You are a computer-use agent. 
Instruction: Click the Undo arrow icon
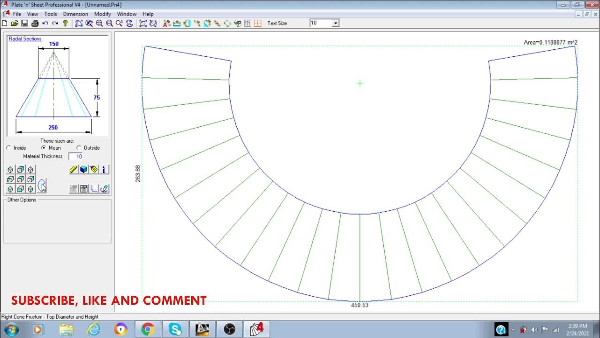45,23
